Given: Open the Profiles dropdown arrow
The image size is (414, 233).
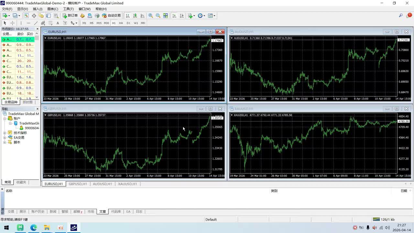Looking at the screenshot, I should pos(19,16).
